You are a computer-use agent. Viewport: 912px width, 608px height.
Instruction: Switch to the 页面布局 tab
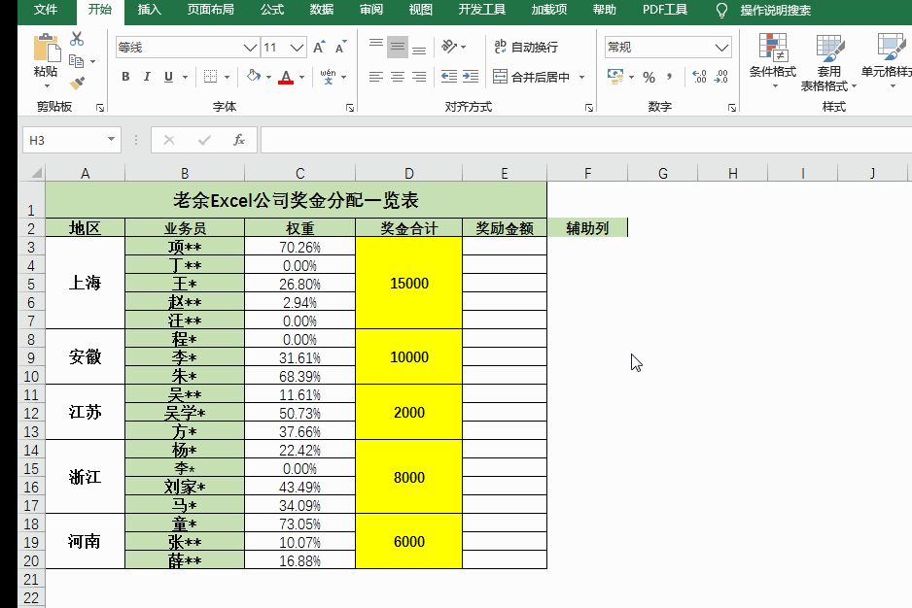point(211,10)
